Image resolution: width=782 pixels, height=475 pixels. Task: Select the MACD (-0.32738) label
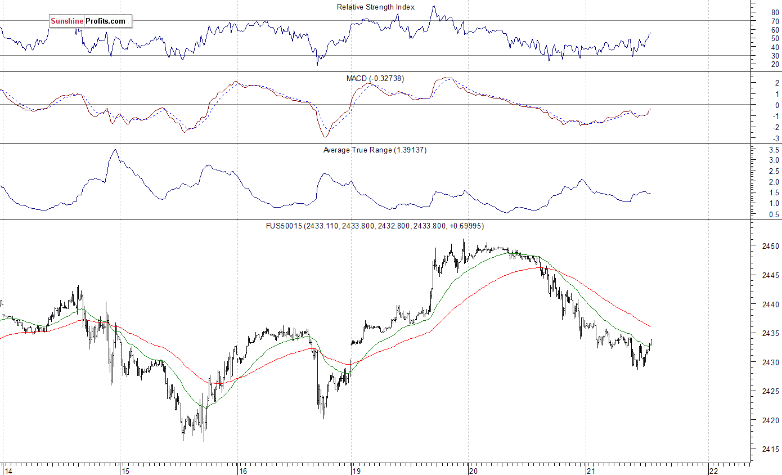pyautogui.click(x=375, y=78)
